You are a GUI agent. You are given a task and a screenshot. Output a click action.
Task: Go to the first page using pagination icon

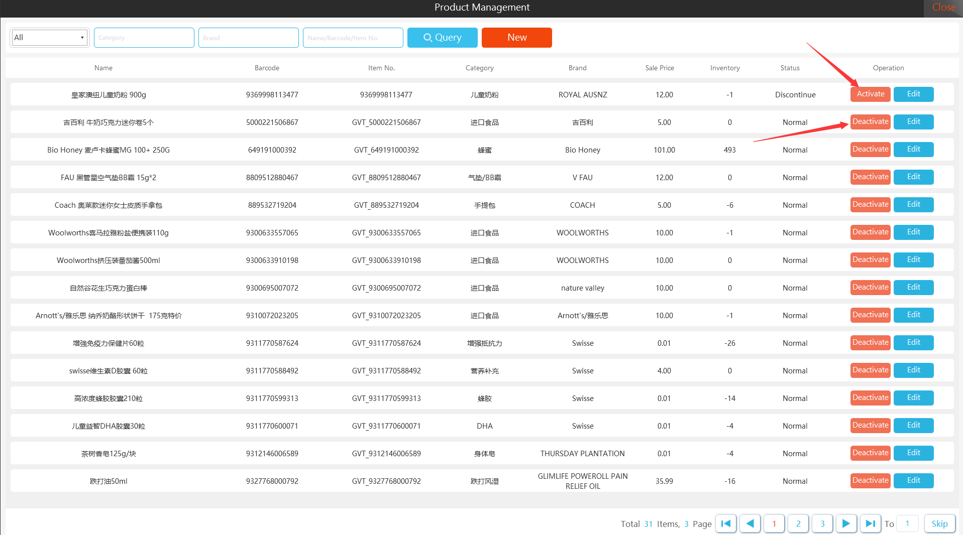725,523
